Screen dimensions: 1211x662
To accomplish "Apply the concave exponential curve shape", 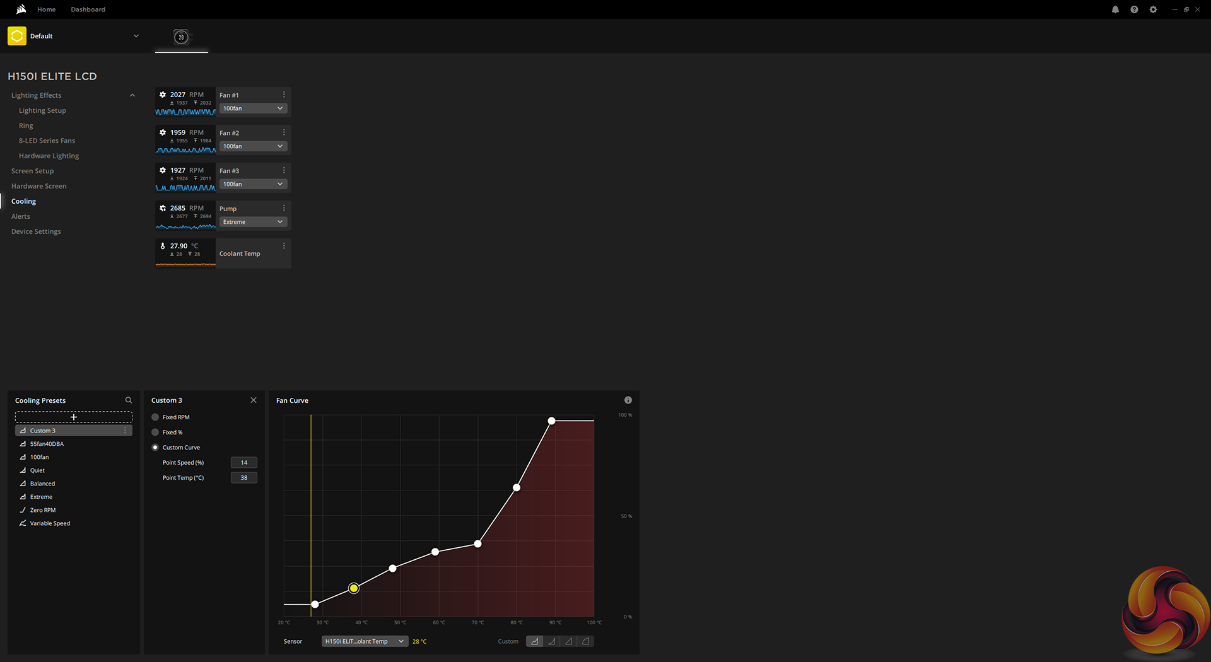I will click(x=552, y=641).
